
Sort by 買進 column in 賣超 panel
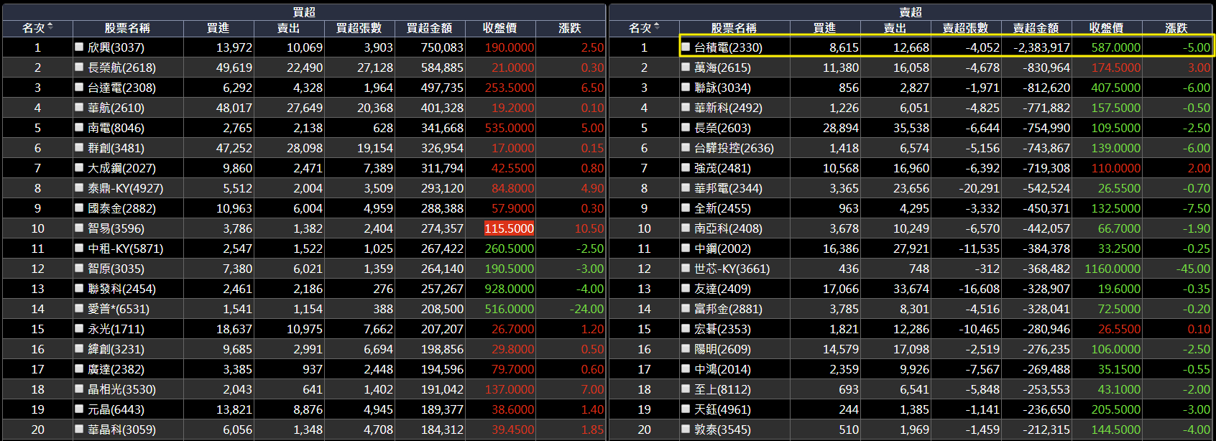pyautogui.click(x=824, y=28)
